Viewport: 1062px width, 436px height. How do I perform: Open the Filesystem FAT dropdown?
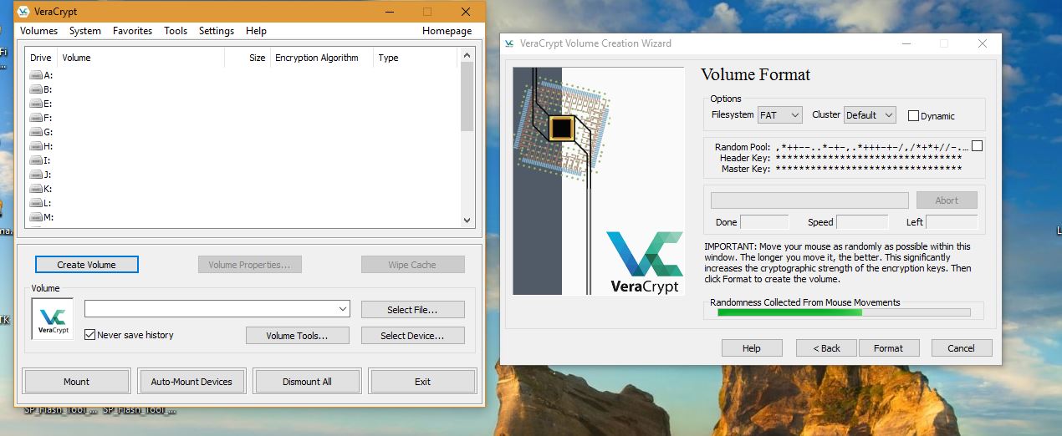point(779,115)
